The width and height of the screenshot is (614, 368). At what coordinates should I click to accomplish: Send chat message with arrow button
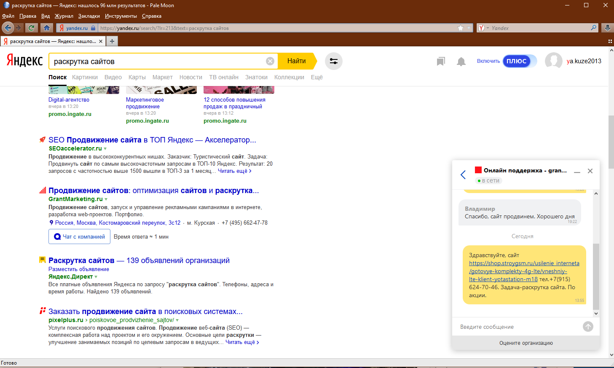588,326
